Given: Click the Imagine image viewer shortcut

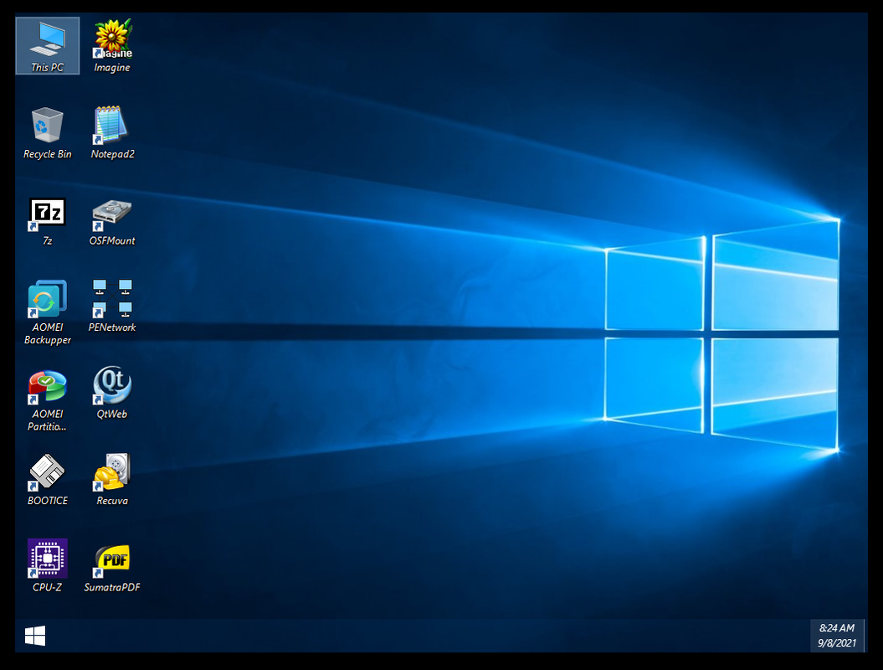Looking at the screenshot, I should pyautogui.click(x=112, y=45).
